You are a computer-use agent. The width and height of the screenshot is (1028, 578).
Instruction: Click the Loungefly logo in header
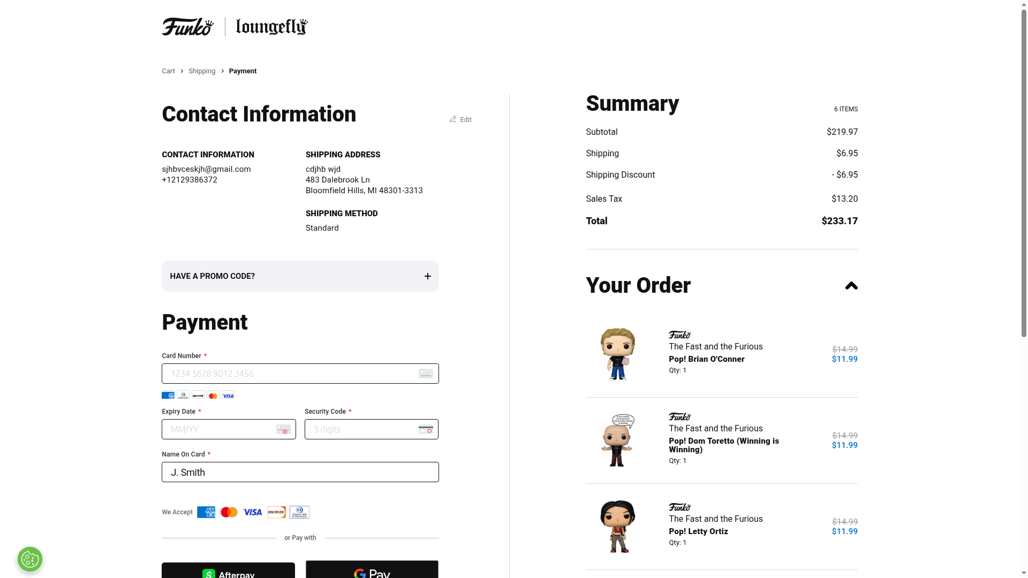tap(271, 27)
